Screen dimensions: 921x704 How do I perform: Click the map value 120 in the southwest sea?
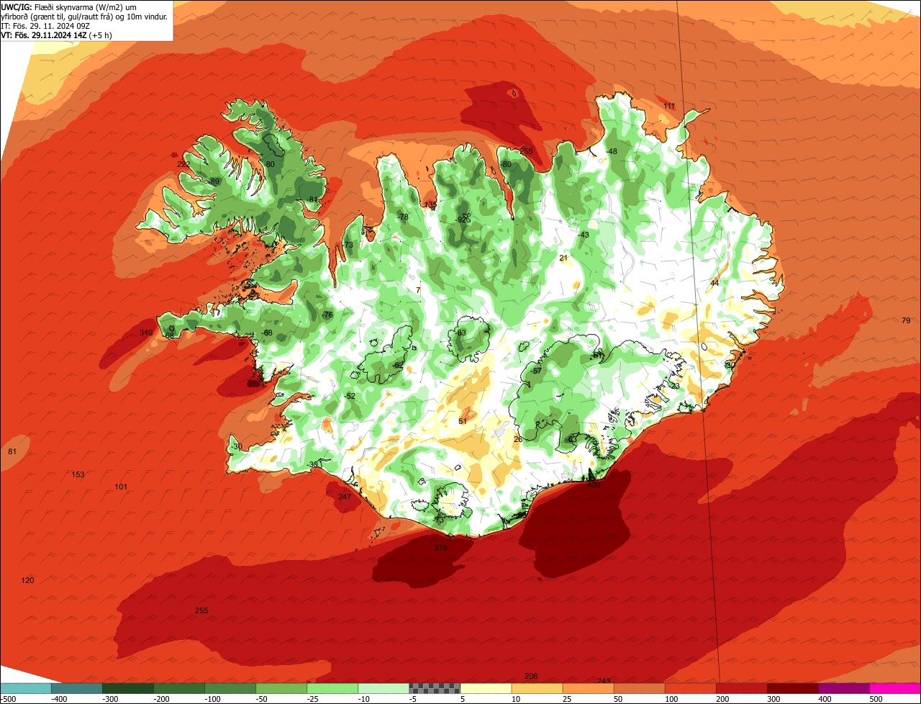pyautogui.click(x=27, y=580)
